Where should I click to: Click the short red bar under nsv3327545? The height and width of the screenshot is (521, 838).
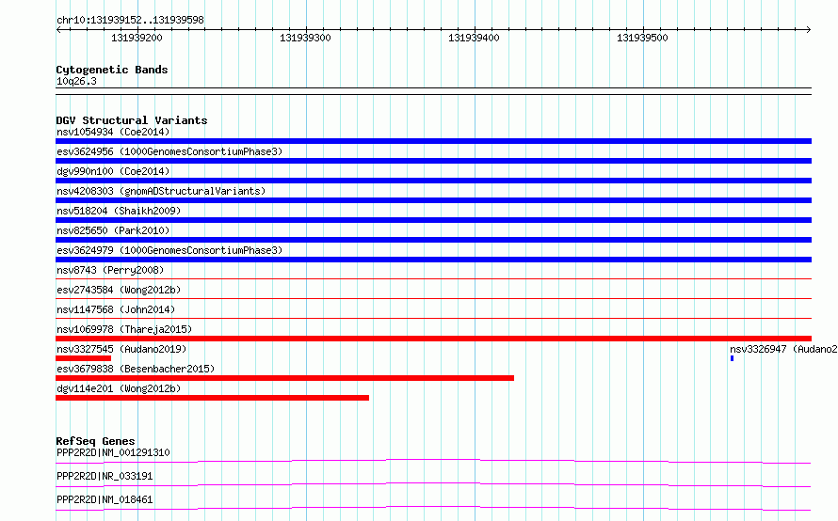pos(84,358)
